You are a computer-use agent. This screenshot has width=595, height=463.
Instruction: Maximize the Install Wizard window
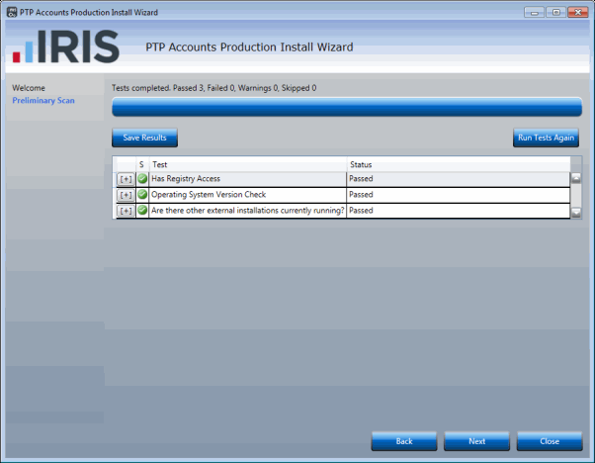tap(555, 13)
